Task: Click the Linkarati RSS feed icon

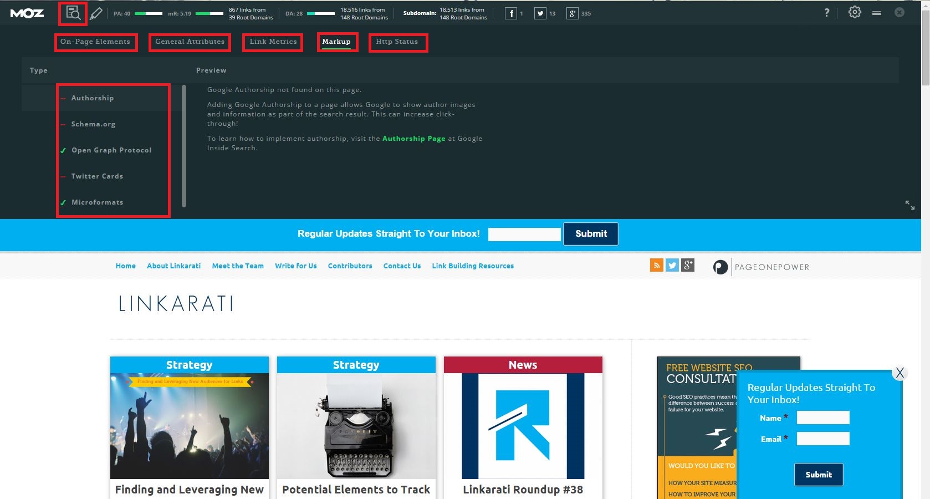Action: [656, 266]
